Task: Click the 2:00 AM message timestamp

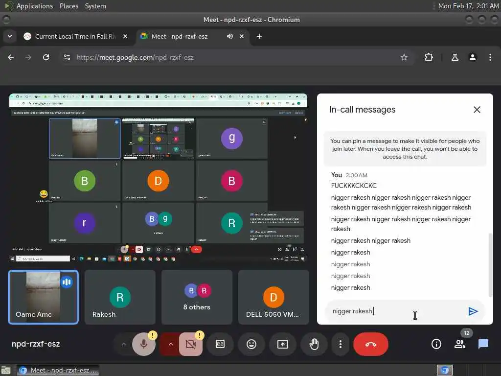Action: [x=357, y=175]
